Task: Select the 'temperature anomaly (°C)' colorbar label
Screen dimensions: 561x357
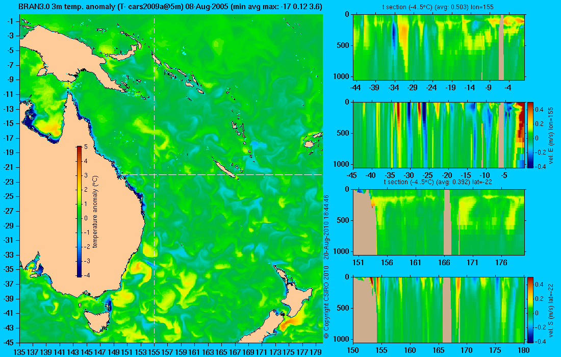Action: click(95, 211)
